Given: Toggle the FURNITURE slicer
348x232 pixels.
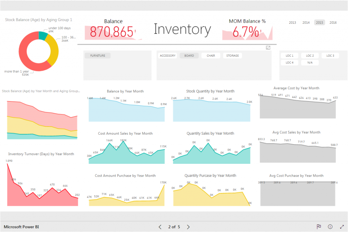Looking at the screenshot, I should (98, 56).
